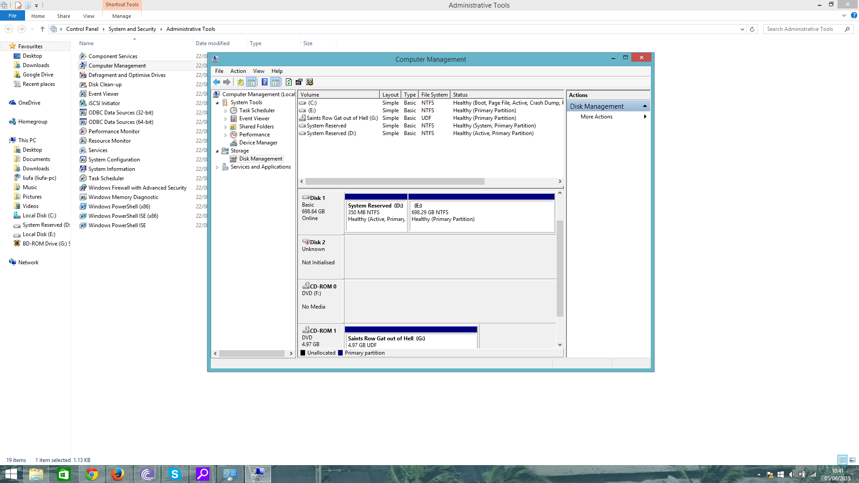Collapse the Disk Management actions section
This screenshot has height=483, width=859.
(645, 106)
